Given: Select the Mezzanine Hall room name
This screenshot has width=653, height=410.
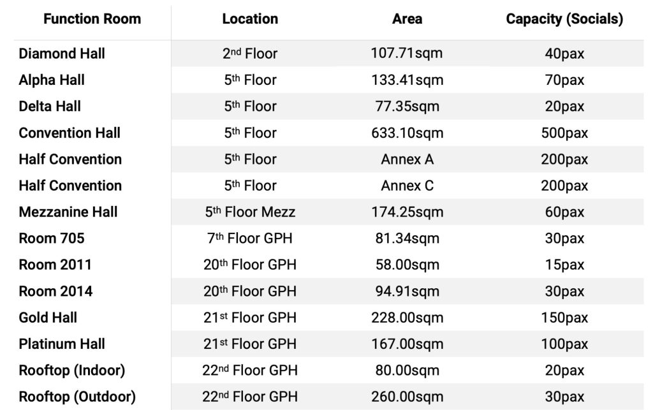Looking at the screenshot, I should coord(68,212).
